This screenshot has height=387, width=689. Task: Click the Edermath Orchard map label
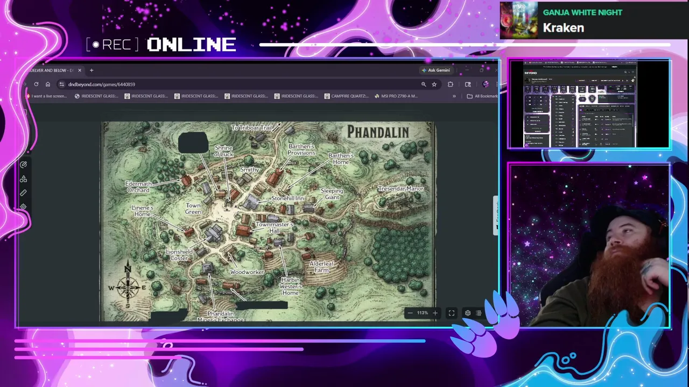tap(138, 187)
